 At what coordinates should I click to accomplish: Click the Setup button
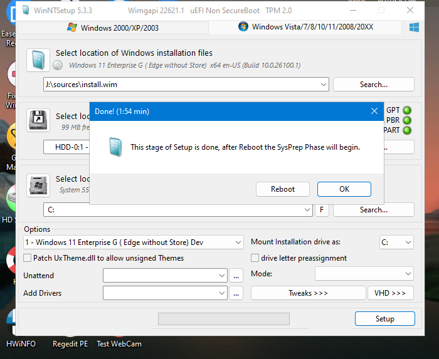385,319
